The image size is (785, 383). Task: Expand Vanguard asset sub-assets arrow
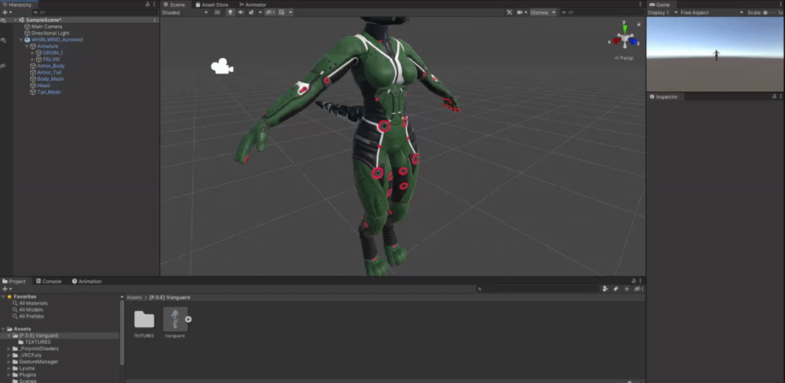coord(188,319)
